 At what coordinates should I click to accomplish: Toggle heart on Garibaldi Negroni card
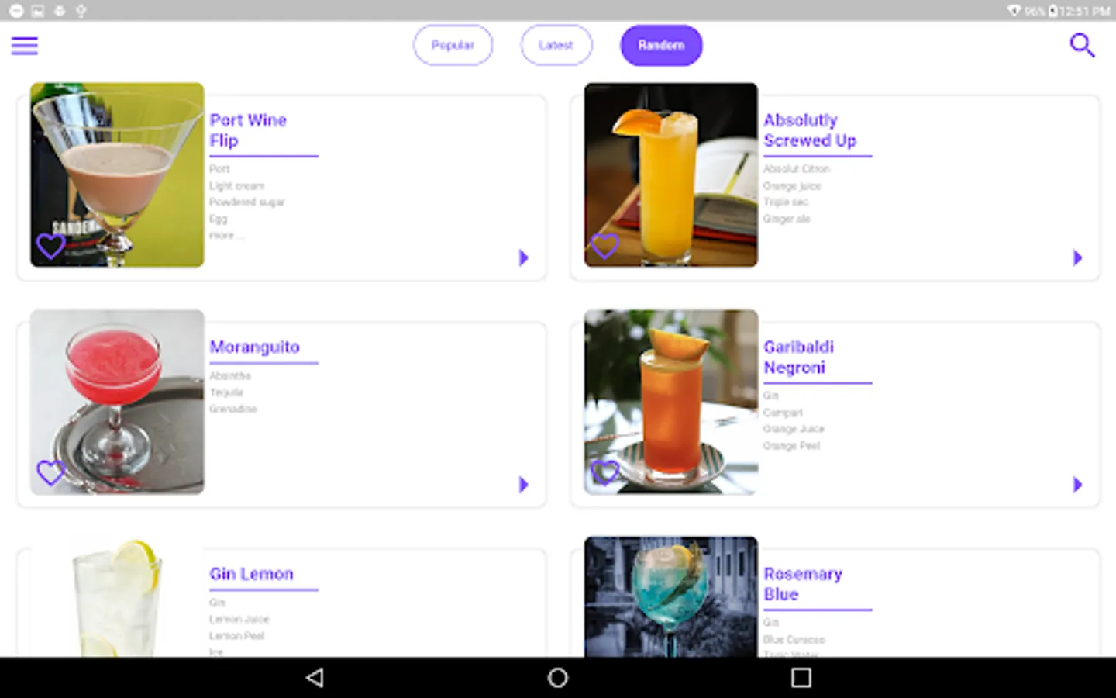(605, 472)
